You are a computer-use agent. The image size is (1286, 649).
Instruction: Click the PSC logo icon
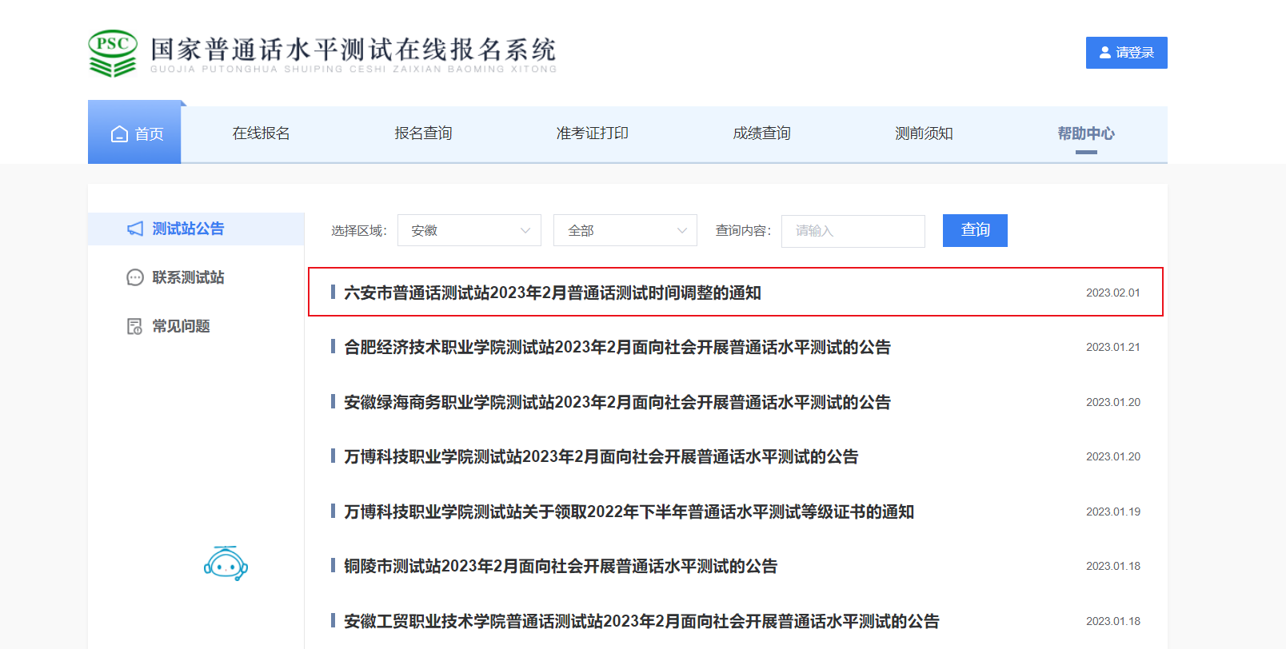tap(113, 53)
